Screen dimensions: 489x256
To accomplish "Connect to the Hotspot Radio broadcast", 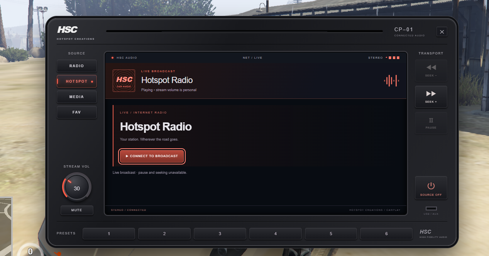I will pos(152,156).
